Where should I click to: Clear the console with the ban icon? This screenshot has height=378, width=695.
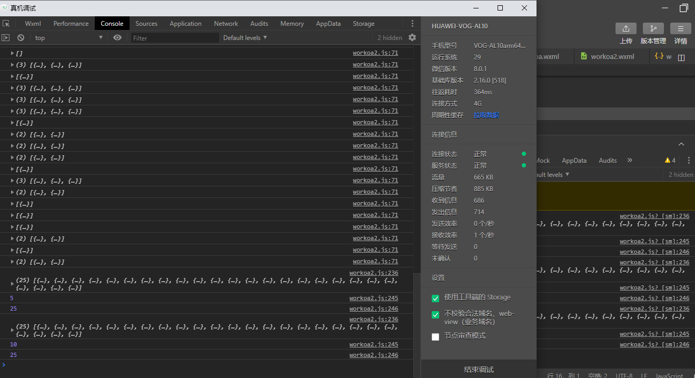(x=21, y=38)
